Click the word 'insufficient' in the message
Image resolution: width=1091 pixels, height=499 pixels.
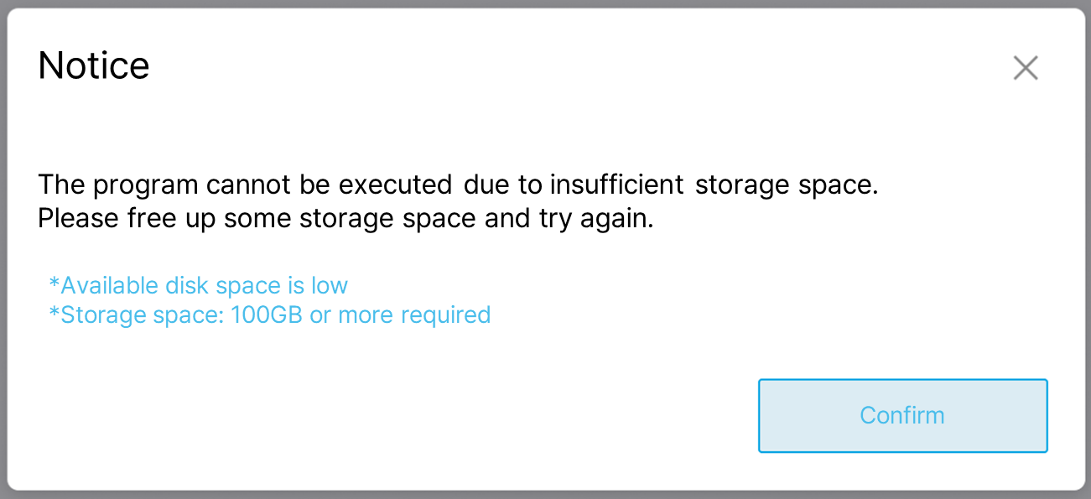coord(619,185)
